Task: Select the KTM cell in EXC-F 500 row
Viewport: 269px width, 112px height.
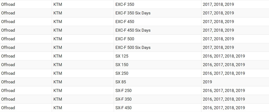Action: click(83, 39)
